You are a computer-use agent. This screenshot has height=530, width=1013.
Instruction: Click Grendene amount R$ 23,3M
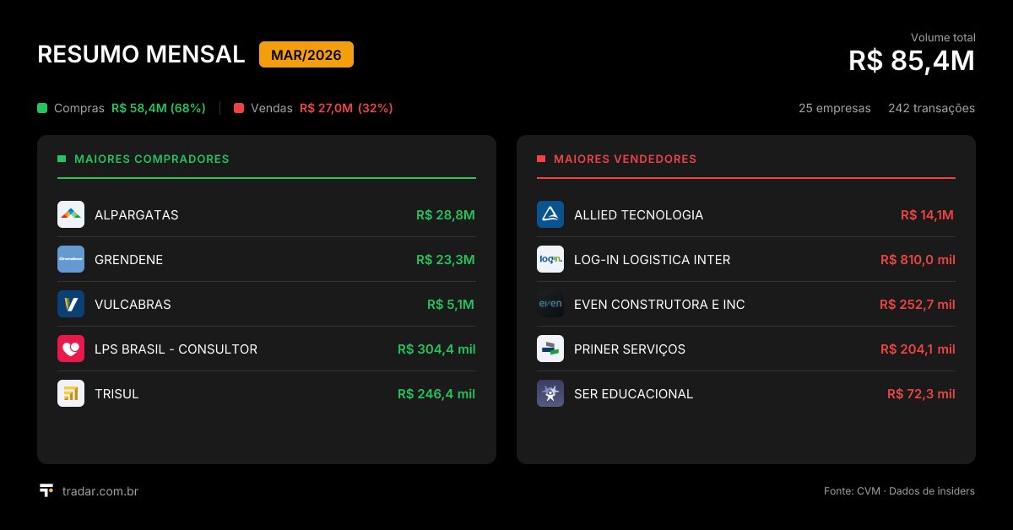446,259
